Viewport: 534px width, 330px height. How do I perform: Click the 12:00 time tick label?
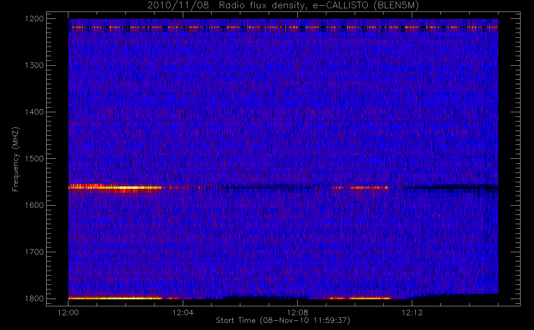tap(68, 313)
